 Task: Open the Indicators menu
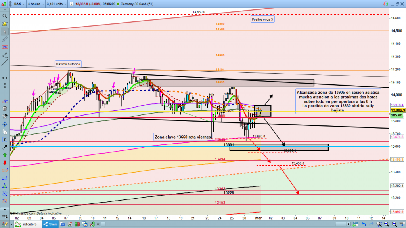tap(28, 224)
